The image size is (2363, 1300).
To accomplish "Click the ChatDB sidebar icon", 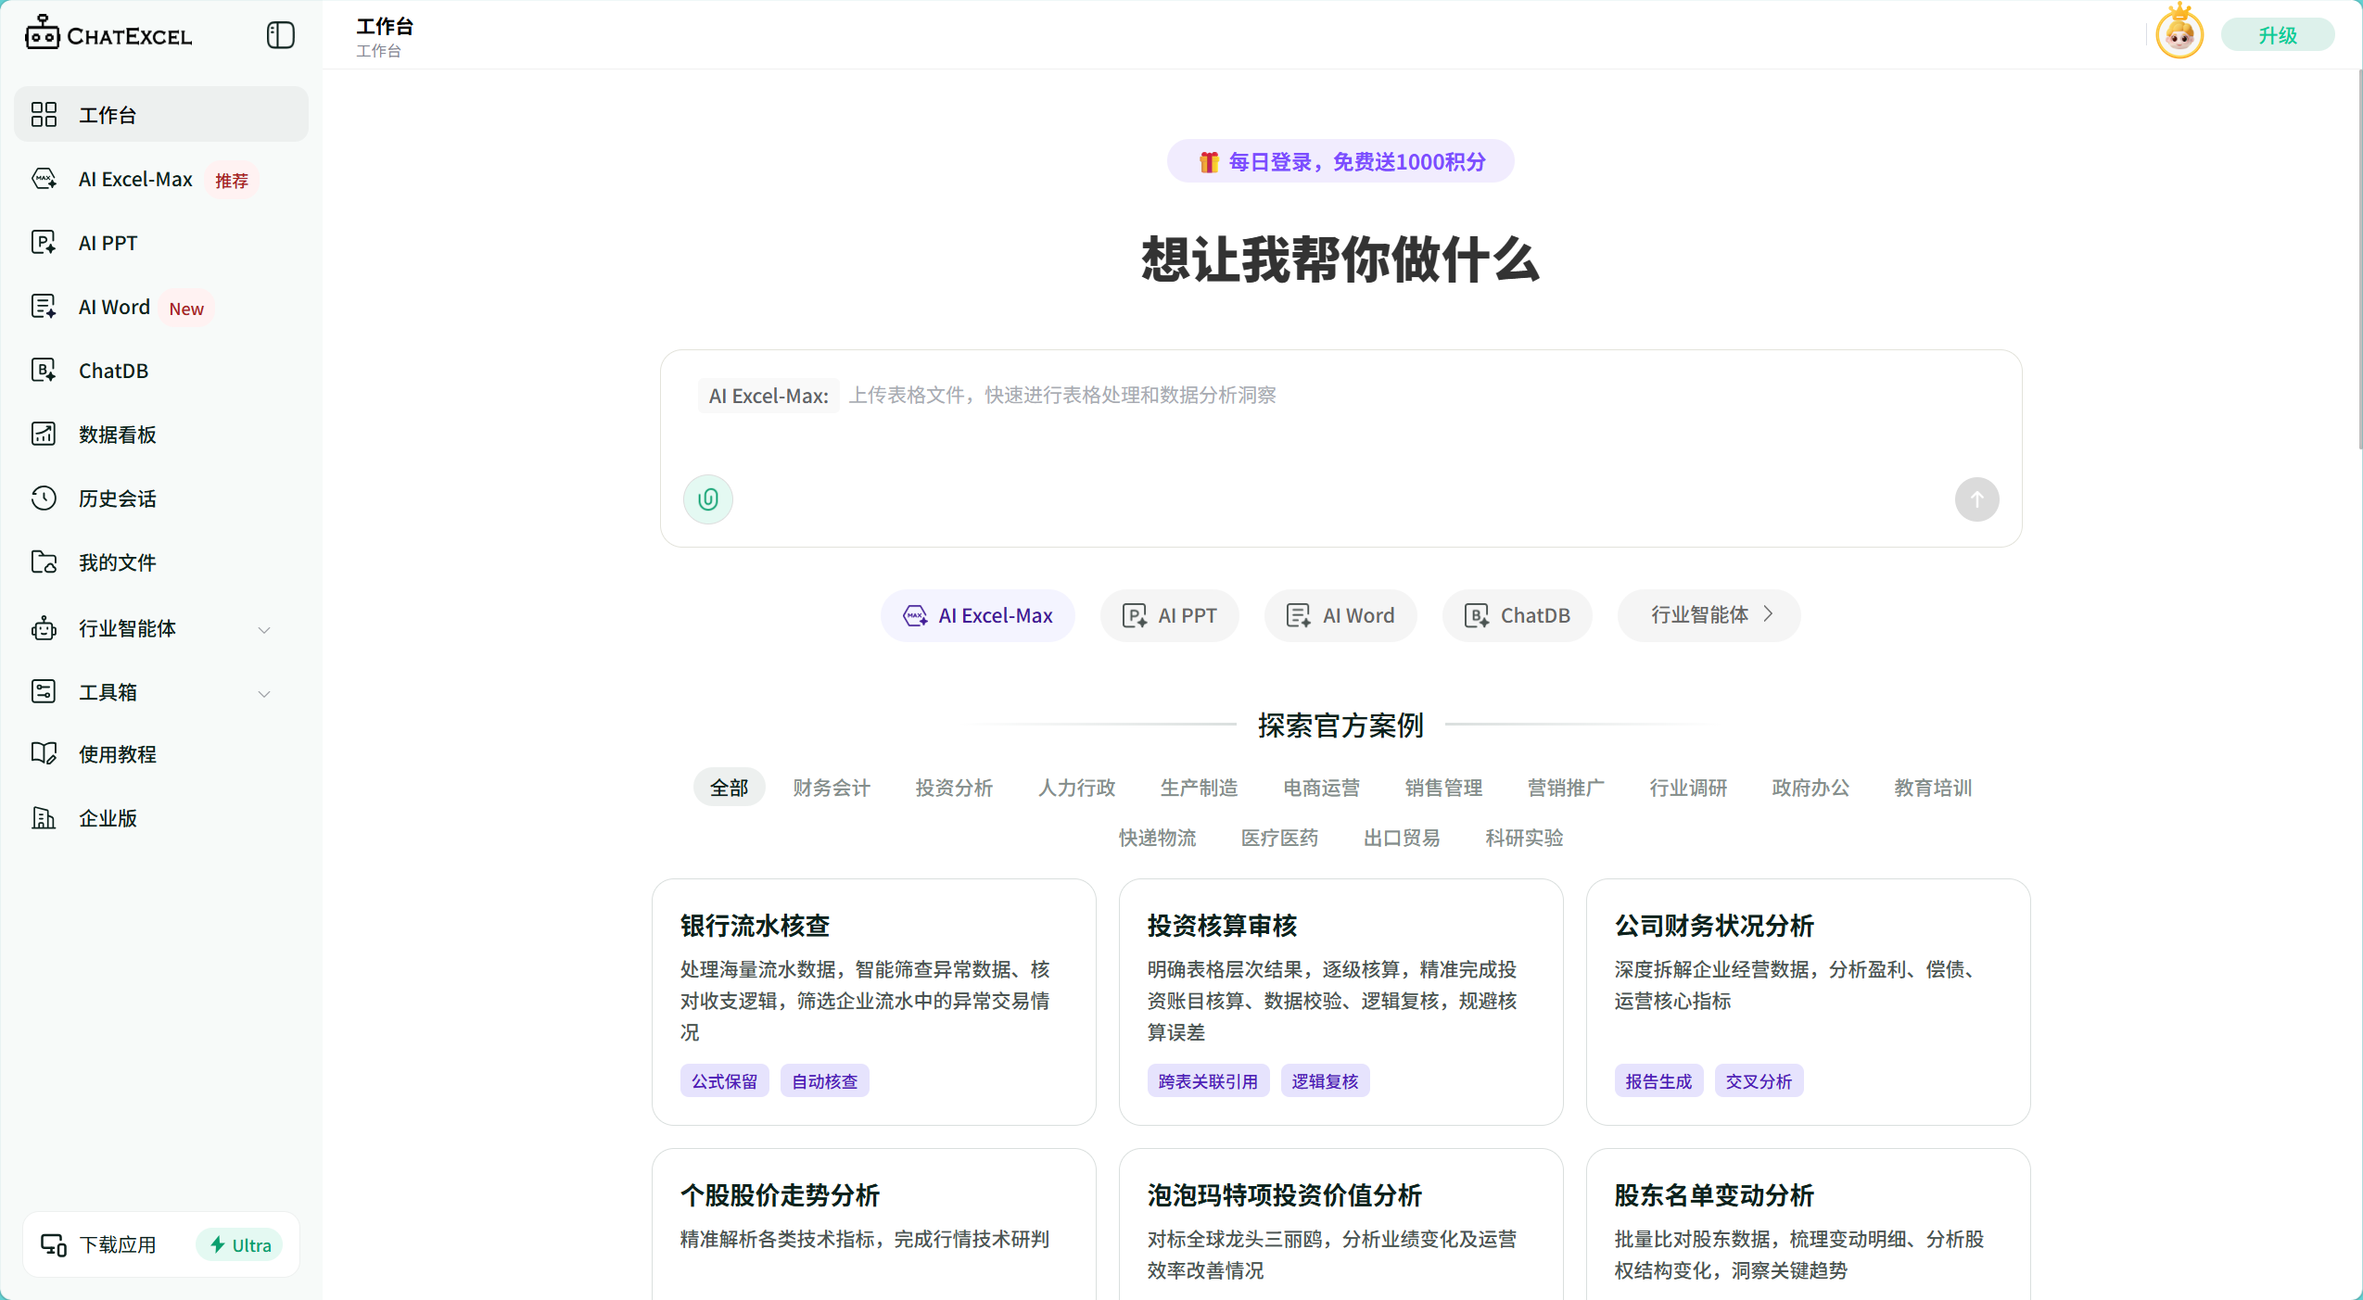I will 44,371.
